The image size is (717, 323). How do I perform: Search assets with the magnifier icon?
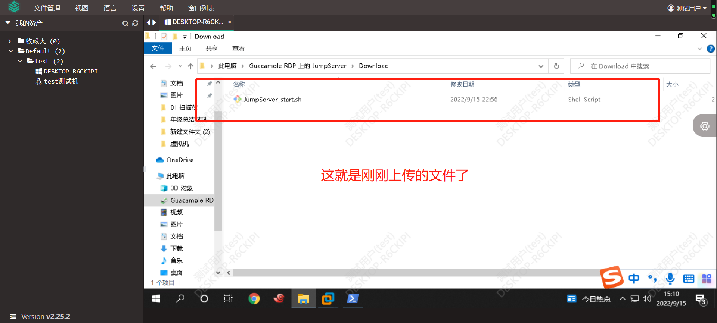coord(125,23)
